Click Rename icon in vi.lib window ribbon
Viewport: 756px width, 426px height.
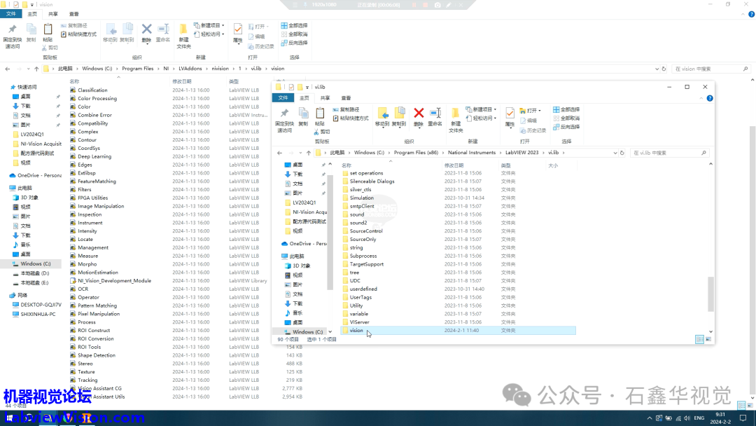point(435,114)
